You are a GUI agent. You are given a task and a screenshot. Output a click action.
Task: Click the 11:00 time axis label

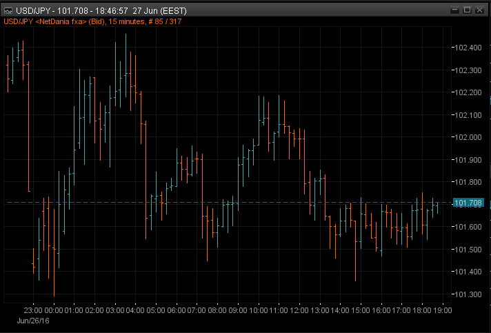(x=279, y=310)
